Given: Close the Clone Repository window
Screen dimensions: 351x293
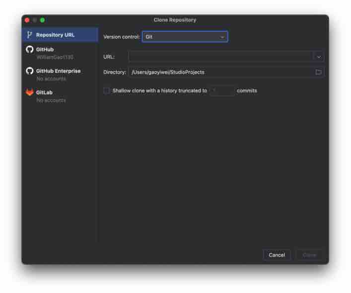Looking at the screenshot, I should pyautogui.click(x=27, y=20).
